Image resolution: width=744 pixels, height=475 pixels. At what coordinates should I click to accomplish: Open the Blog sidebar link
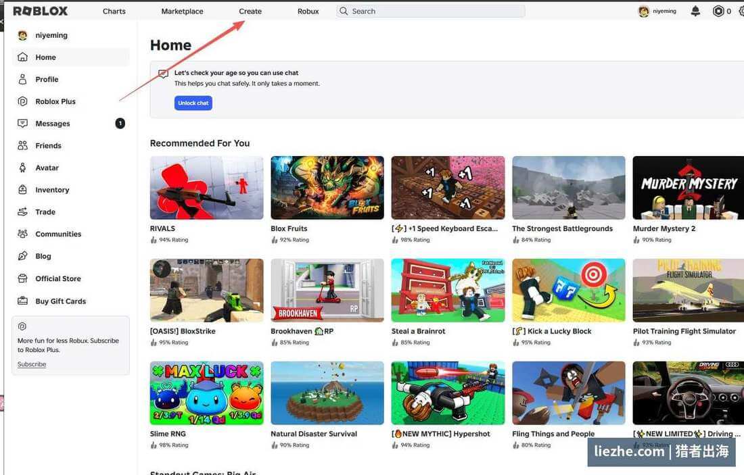coord(70,256)
